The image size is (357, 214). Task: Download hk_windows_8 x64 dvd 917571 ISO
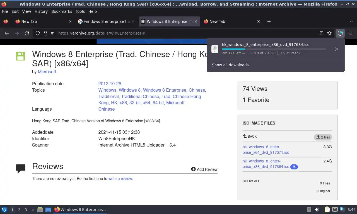click(x=266, y=150)
